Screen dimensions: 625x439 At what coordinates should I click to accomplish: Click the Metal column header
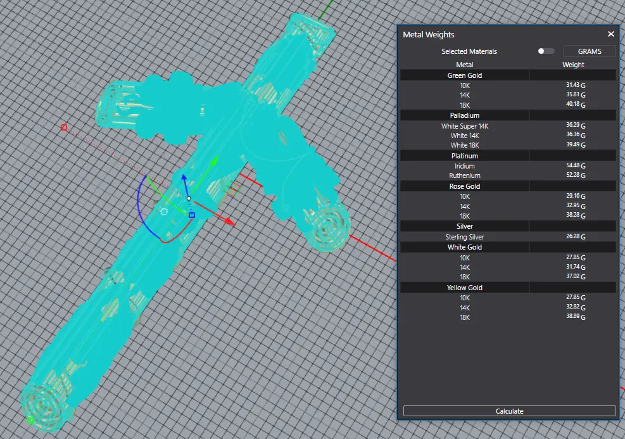tap(465, 65)
